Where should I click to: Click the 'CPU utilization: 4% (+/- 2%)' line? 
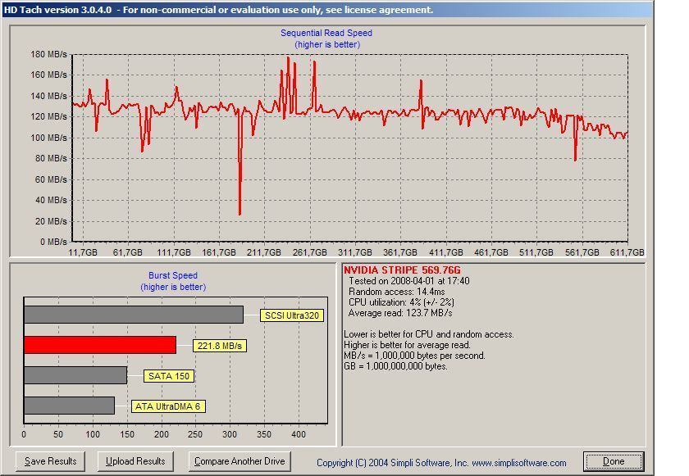(401, 302)
